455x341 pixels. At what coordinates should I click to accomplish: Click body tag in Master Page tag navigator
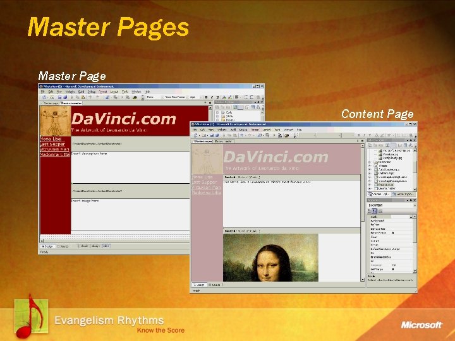pos(96,246)
